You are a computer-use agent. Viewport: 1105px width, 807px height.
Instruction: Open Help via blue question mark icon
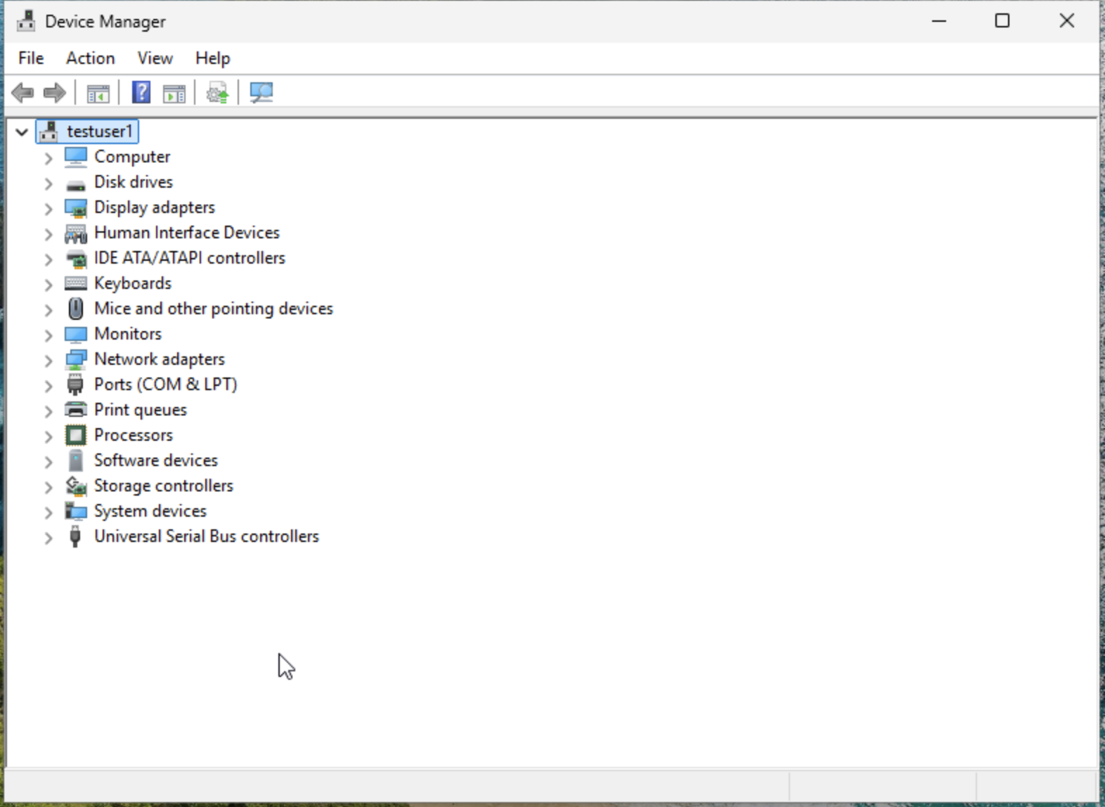coord(141,93)
